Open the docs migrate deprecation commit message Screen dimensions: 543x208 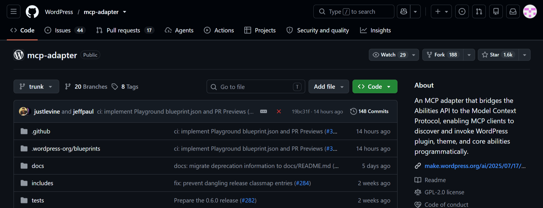[x=256, y=166]
